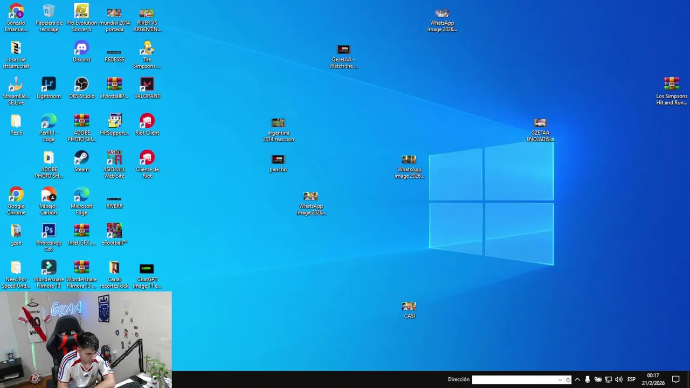Launch VALORANT
The width and height of the screenshot is (690, 388).
(147, 88)
